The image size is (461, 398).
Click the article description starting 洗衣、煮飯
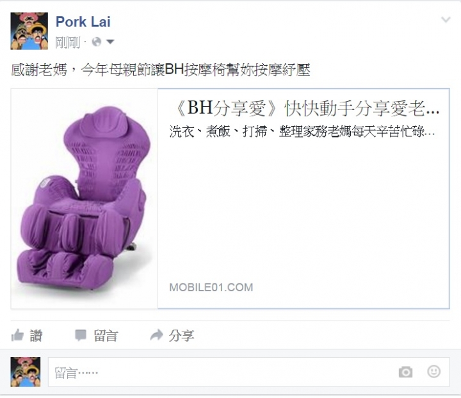pos(302,131)
